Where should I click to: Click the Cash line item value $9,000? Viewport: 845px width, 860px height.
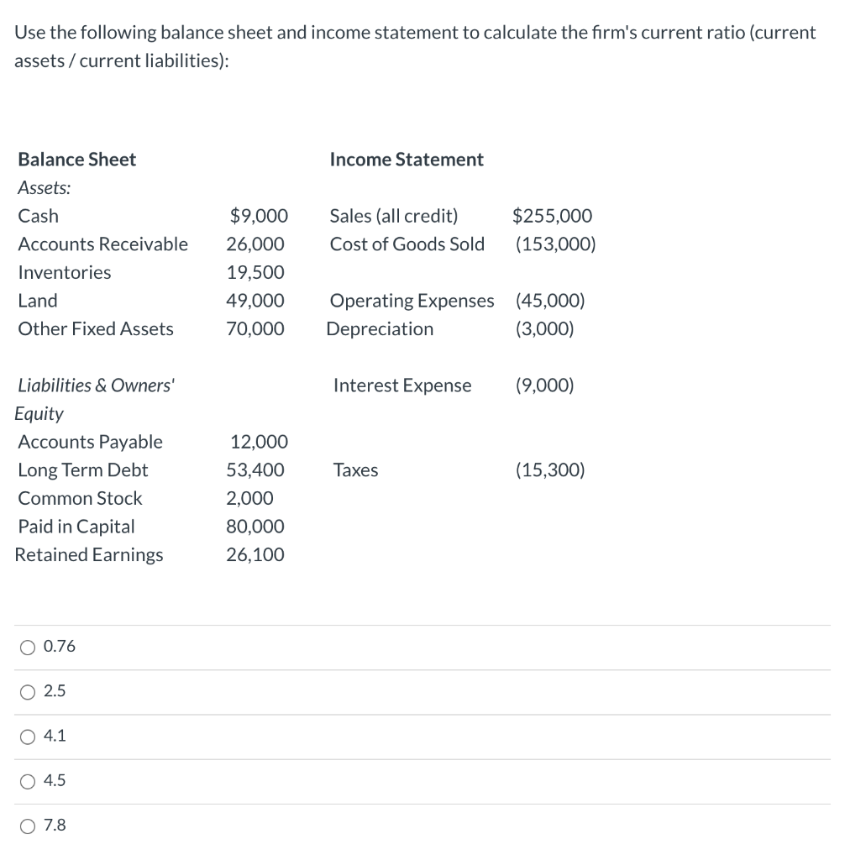(x=260, y=216)
